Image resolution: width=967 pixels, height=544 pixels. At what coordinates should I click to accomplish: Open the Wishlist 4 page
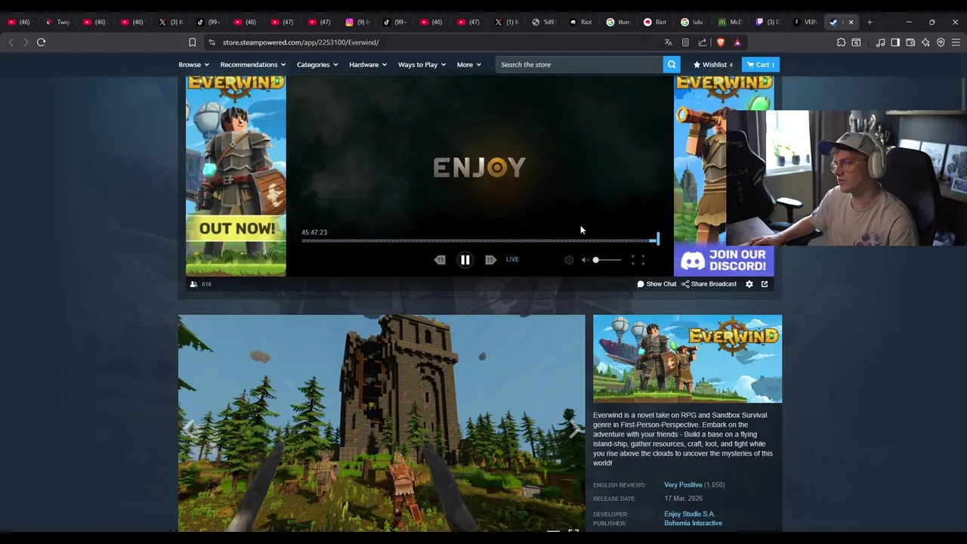tap(712, 65)
